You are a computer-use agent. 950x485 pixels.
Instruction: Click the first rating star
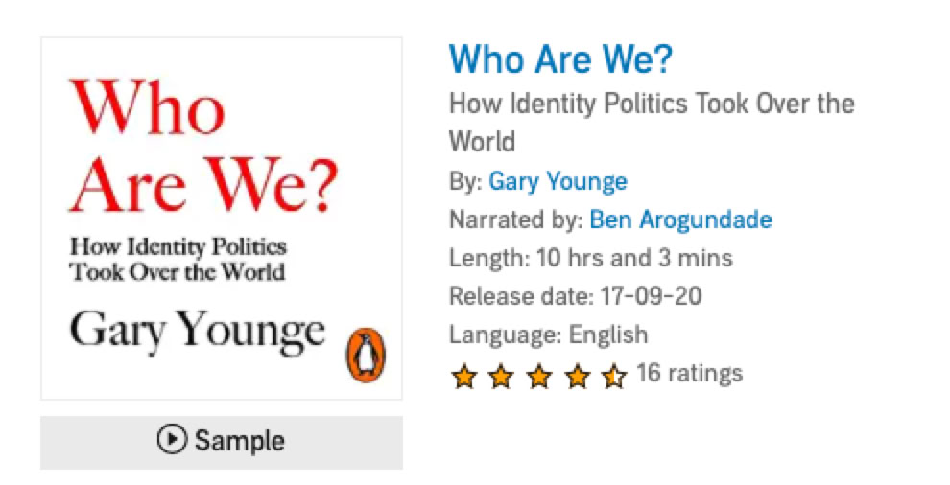pyautogui.click(x=463, y=376)
